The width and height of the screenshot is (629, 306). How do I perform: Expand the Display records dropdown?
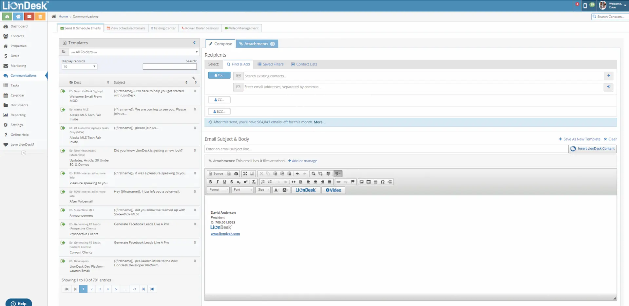[79, 67]
